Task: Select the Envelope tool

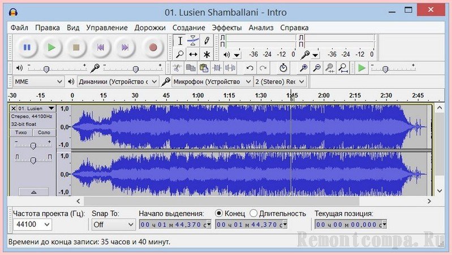Action: coord(193,41)
